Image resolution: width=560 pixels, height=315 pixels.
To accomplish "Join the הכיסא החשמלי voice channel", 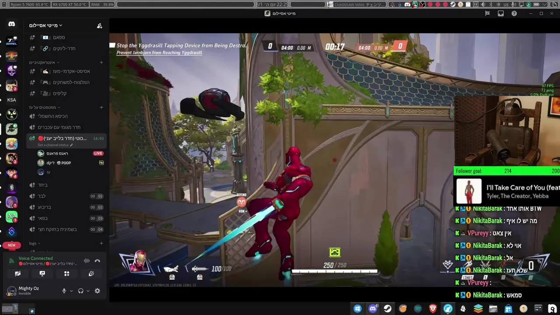I will (x=66, y=116).
